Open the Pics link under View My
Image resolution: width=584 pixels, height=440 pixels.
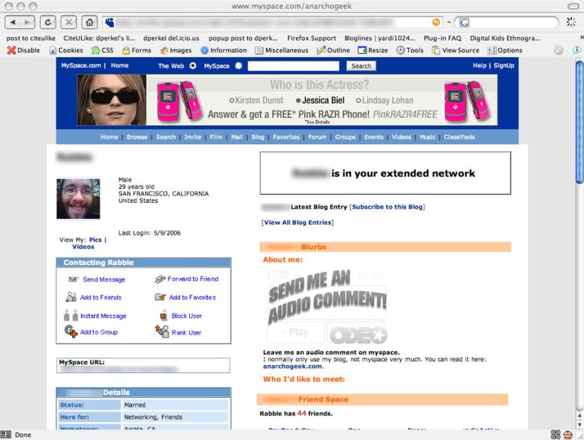point(96,240)
